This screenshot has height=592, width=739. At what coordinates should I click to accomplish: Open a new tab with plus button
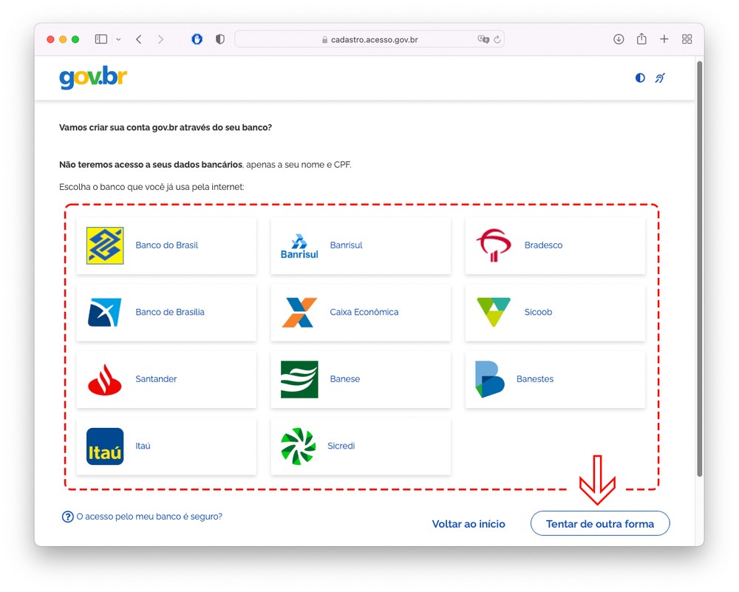pyautogui.click(x=664, y=39)
